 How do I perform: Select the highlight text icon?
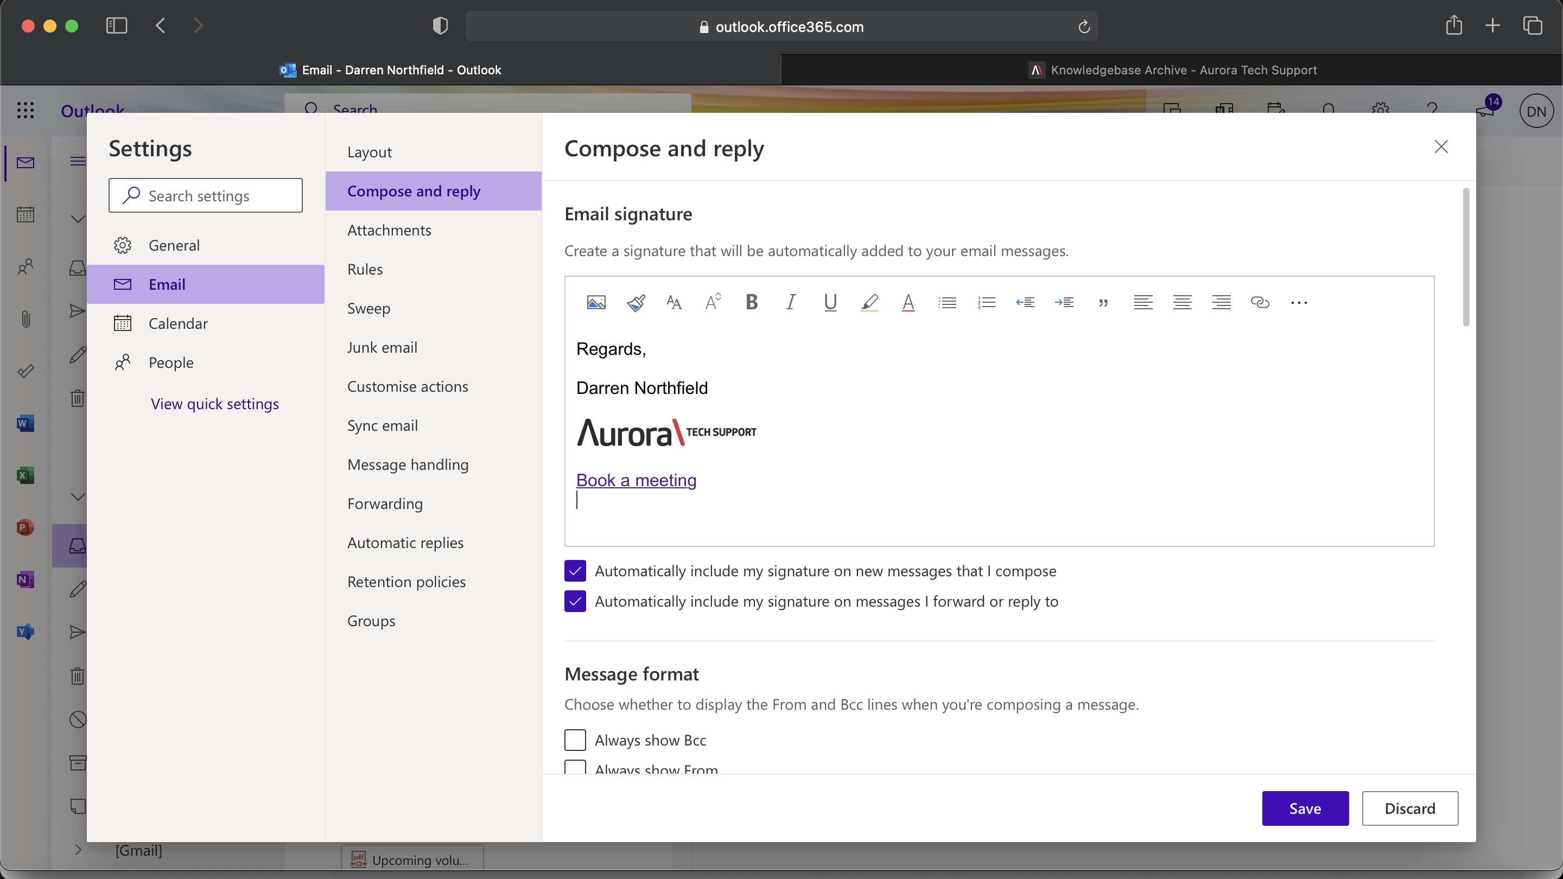click(x=869, y=302)
